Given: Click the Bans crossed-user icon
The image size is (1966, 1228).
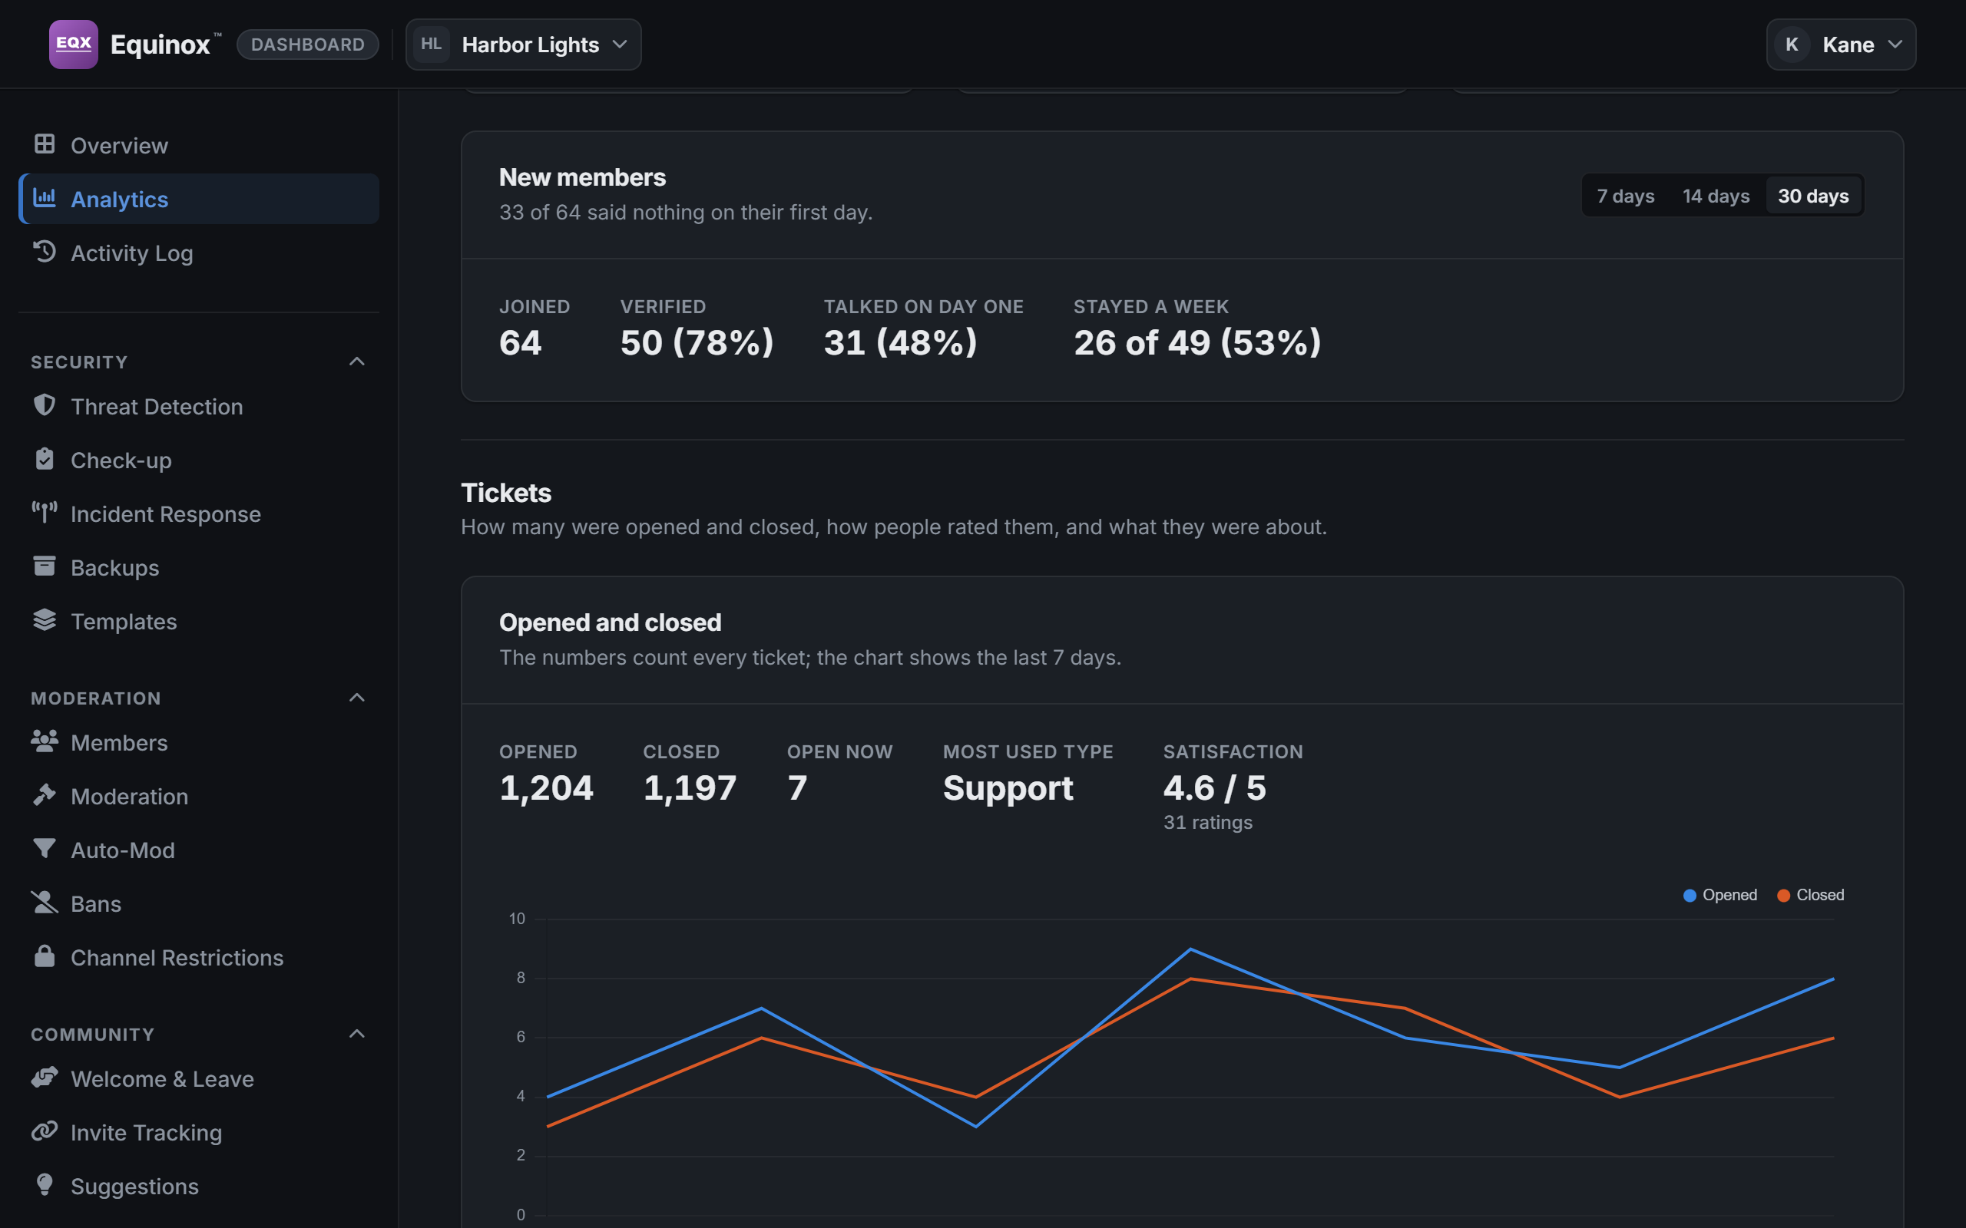Looking at the screenshot, I should [45, 903].
